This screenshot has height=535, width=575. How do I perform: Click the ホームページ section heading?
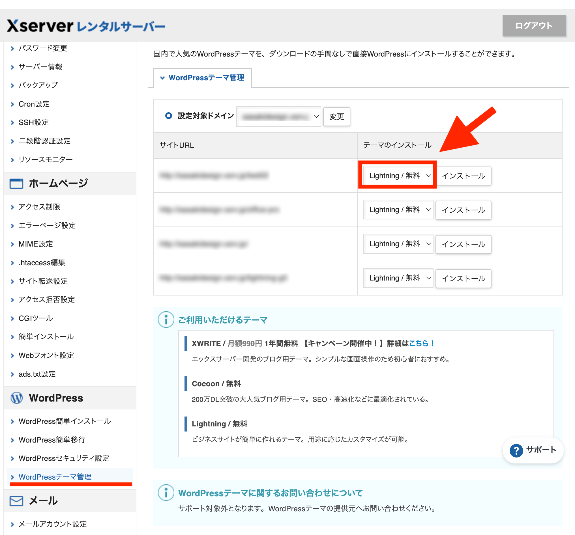coord(58,183)
